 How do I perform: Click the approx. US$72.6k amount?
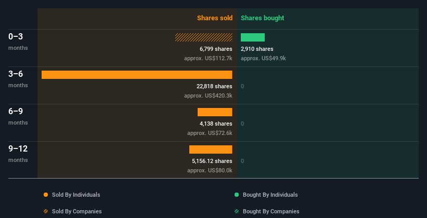[210, 133]
